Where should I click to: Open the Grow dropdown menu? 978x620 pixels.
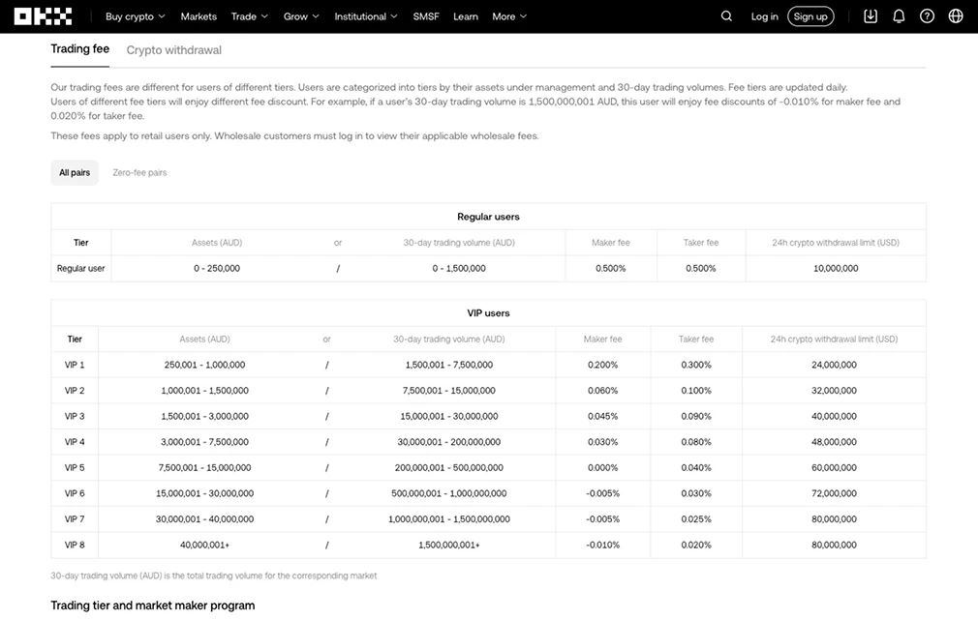coord(301,16)
